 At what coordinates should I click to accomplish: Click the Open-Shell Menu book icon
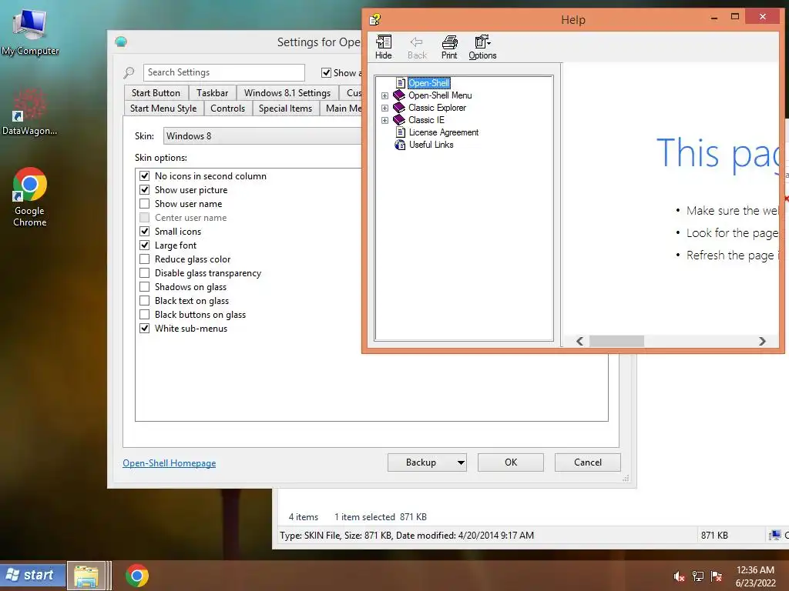coord(399,95)
